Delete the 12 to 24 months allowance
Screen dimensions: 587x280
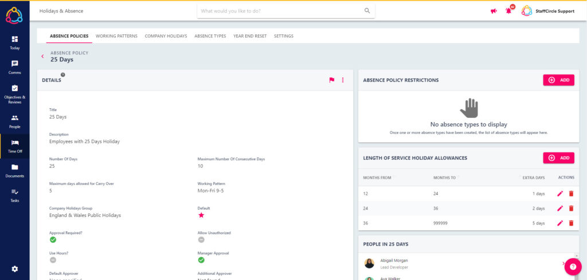coord(571,194)
